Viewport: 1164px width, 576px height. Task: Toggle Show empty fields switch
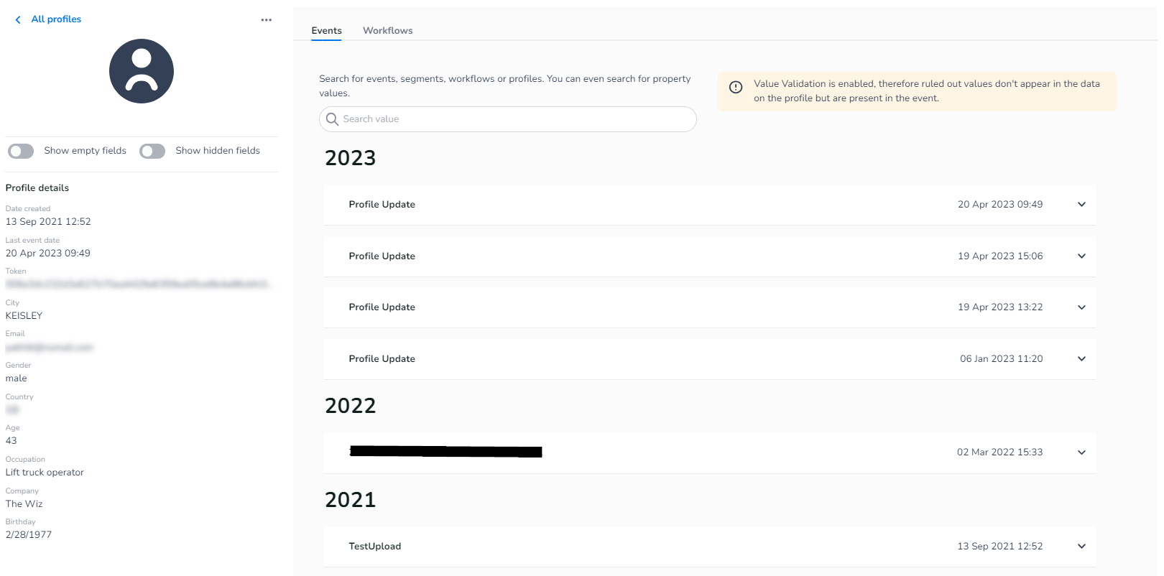pos(21,151)
